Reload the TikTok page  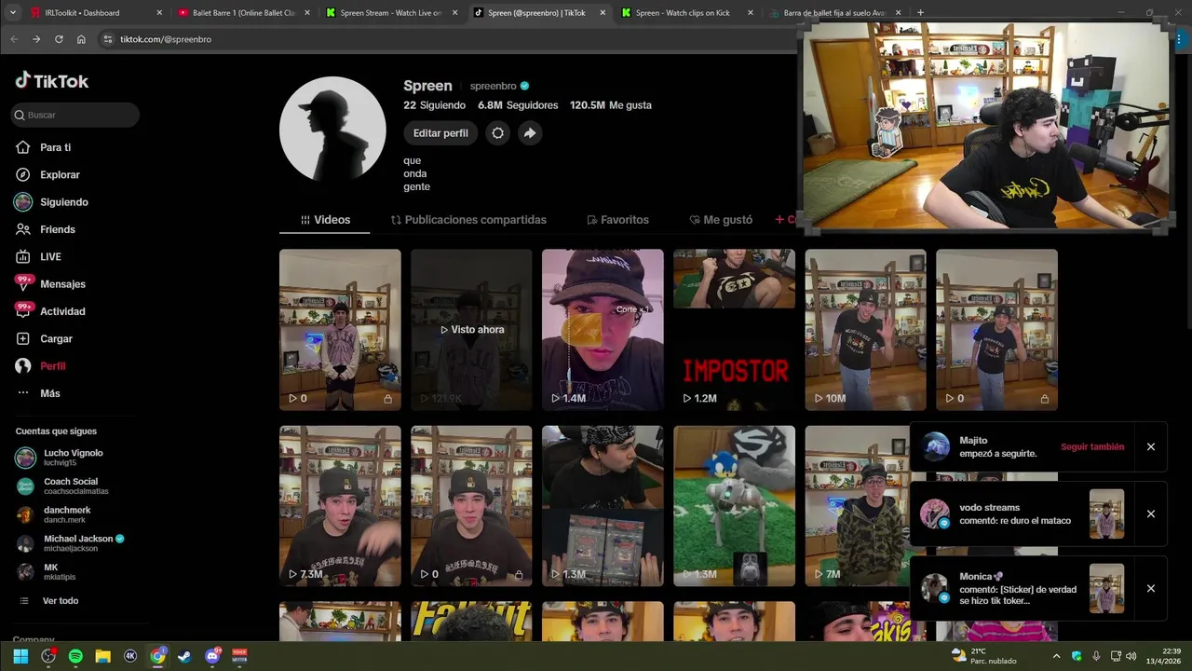59,39
